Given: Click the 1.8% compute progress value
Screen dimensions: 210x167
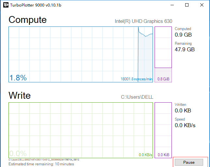Looking at the screenshot, I should point(18,78).
